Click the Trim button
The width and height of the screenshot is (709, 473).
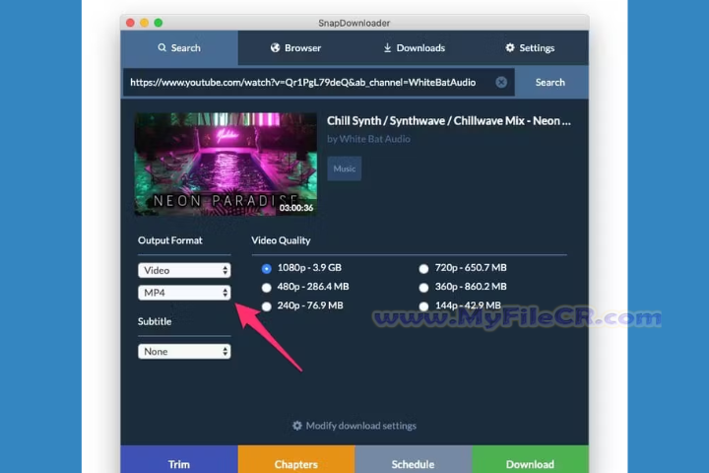tap(179, 459)
